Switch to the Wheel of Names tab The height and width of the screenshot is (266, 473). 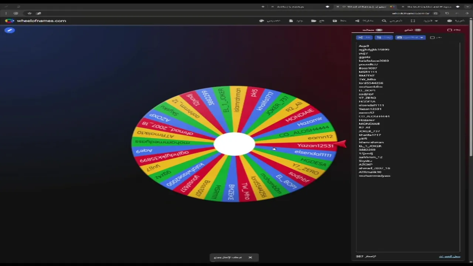coord(366,7)
